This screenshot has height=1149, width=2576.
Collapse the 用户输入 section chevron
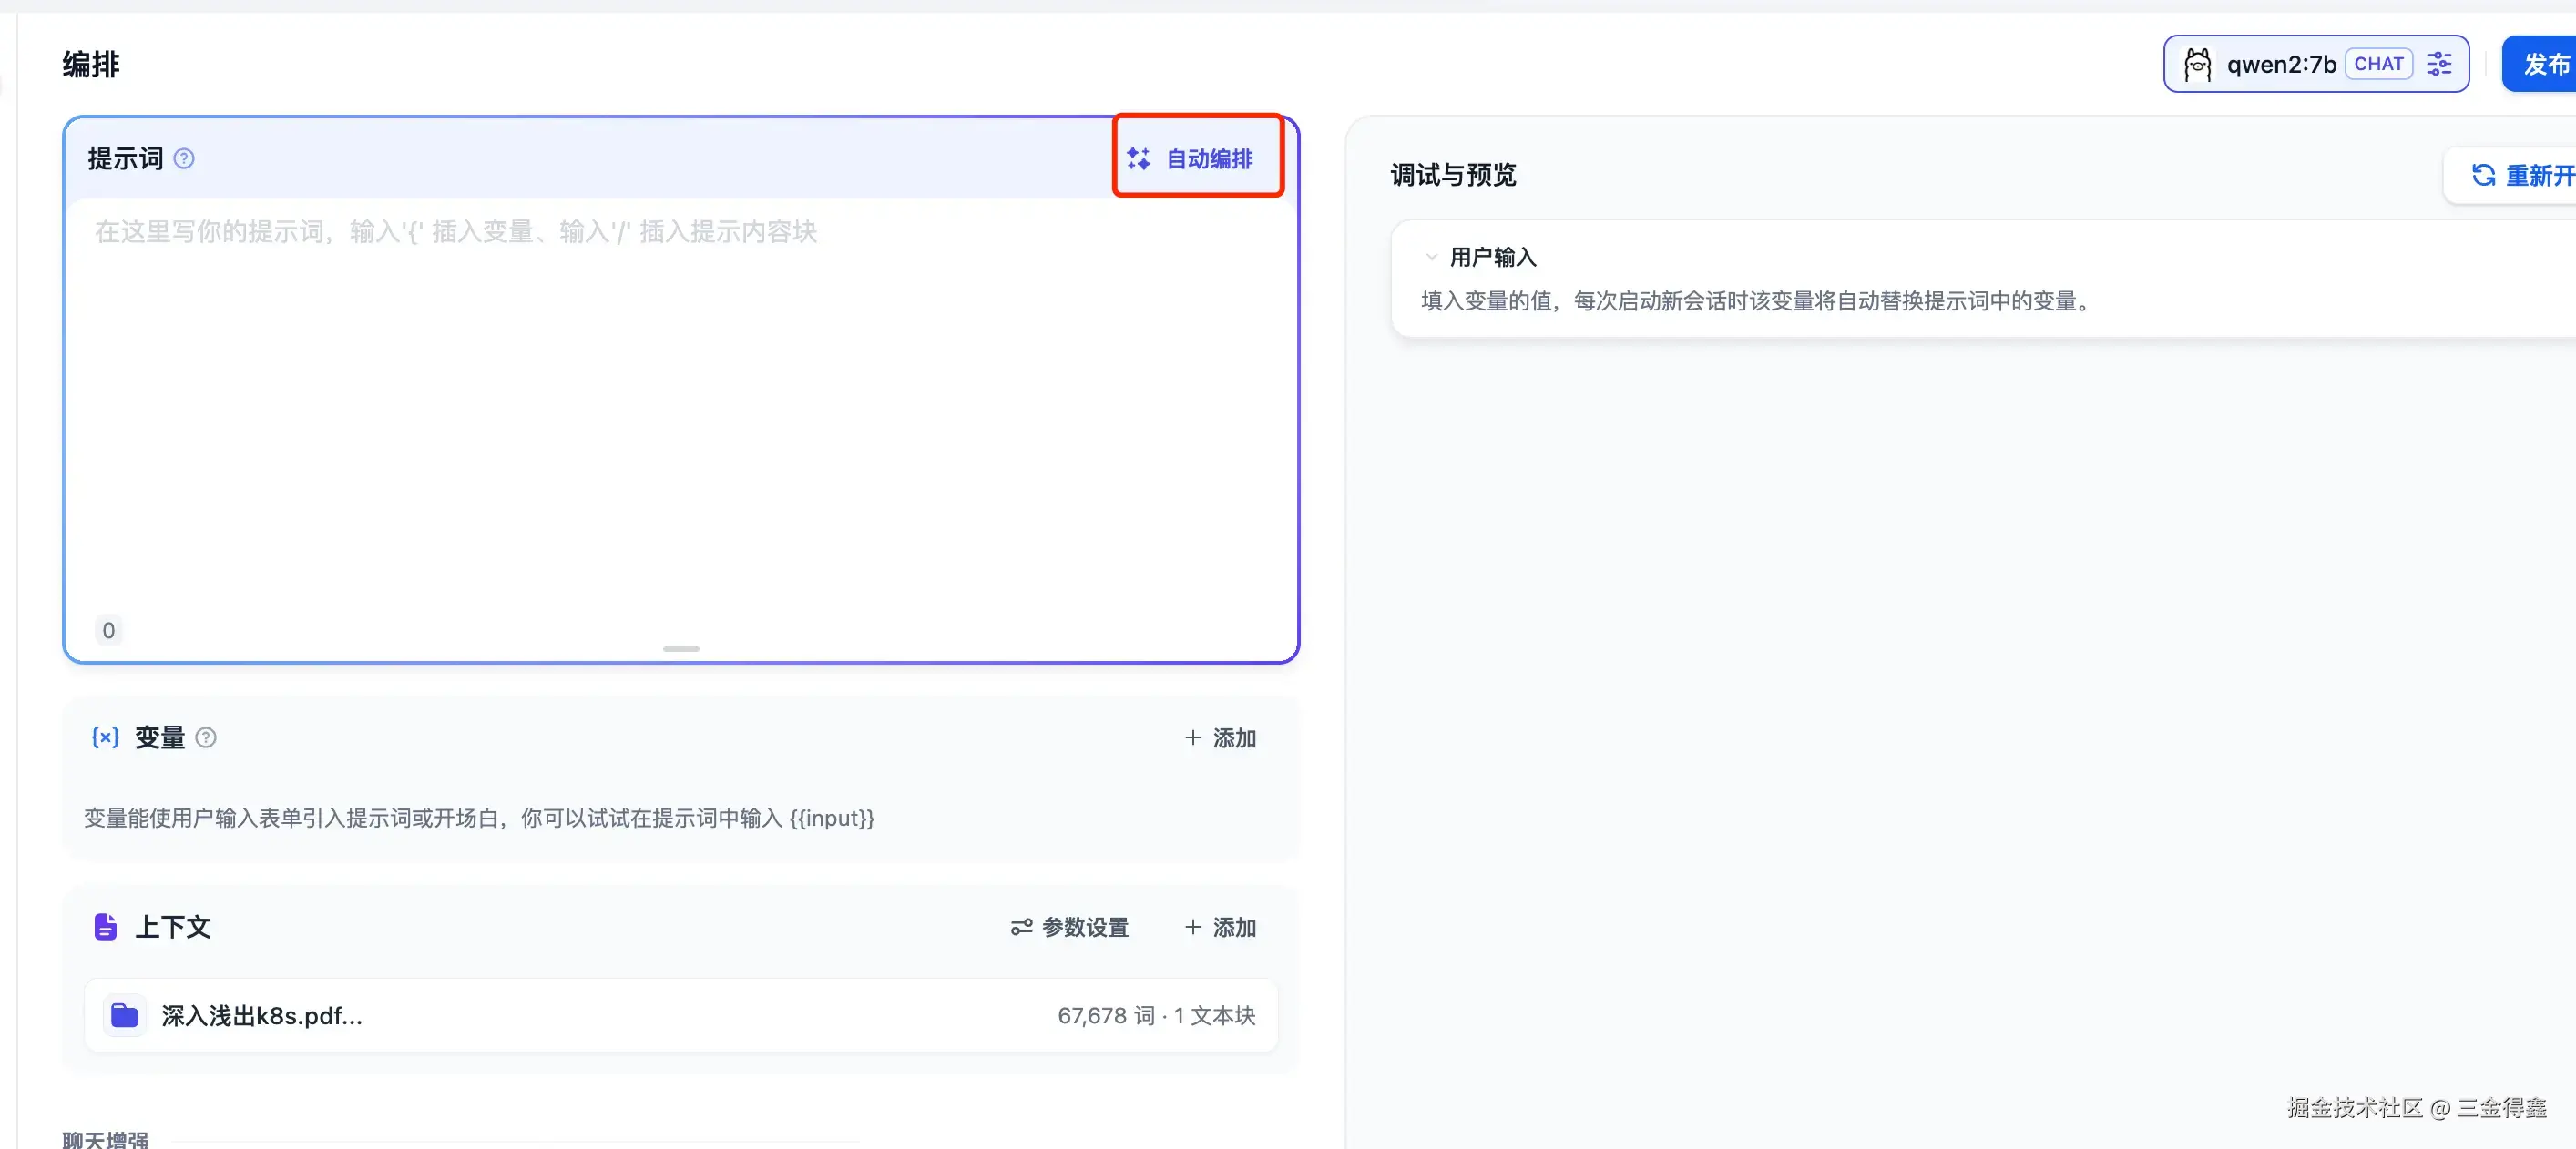(x=1431, y=258)
